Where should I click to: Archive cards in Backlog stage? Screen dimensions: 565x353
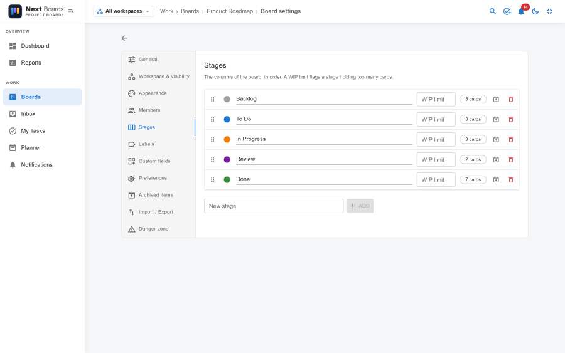[x=496, y=99]
